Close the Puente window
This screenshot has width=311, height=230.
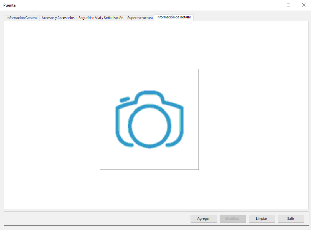[303, 5]
